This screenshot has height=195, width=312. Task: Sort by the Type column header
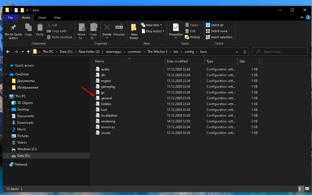pos(221,61)
